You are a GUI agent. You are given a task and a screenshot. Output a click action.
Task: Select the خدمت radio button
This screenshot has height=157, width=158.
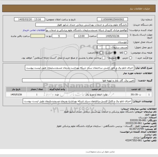coord(115,53)
